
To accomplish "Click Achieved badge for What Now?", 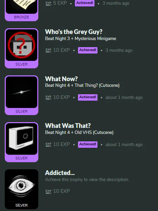I will (x=88, y=97).
